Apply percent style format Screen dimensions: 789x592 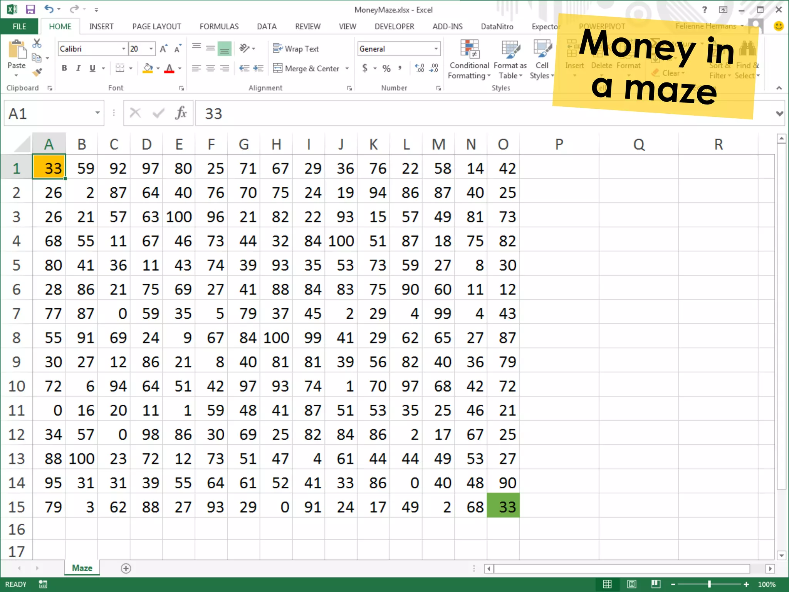point(386,69)
